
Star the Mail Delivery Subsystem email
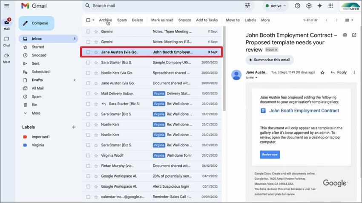click(96, 94)
